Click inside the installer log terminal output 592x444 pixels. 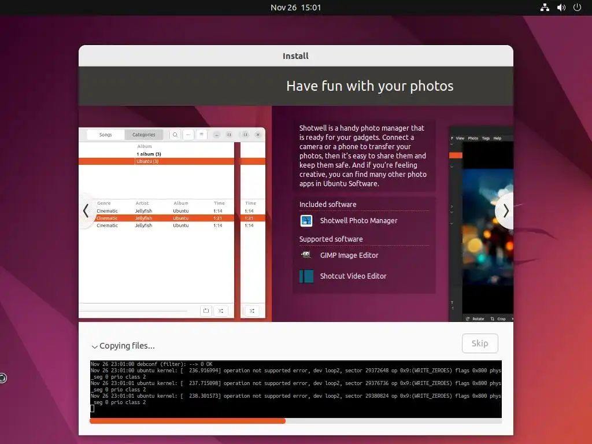pos(295,389)
